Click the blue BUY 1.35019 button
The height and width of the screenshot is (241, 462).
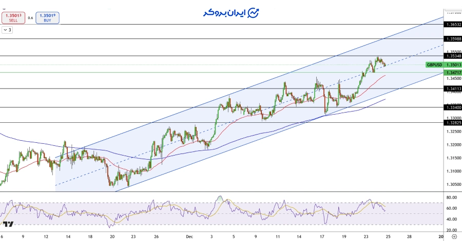47,18
